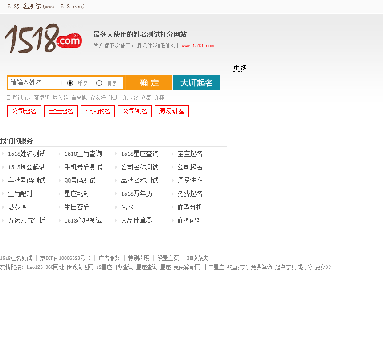This screenshot has height=348, width=383.
Task: Open 公司起名 in the services list
Action: tap(190, 167)
